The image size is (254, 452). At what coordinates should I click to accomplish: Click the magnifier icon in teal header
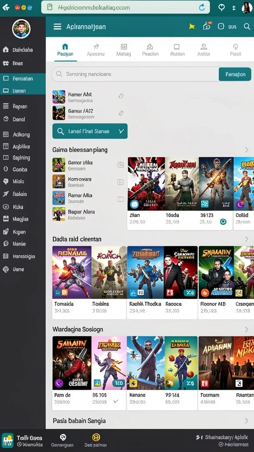247,26
